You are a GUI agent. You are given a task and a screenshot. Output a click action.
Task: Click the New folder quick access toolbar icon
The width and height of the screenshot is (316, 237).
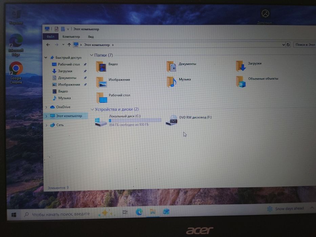tap(63, 29)
